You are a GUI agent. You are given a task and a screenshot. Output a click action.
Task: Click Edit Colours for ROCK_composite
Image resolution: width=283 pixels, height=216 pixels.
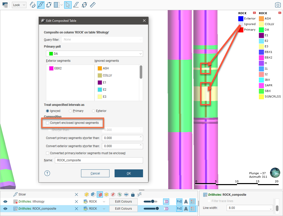tap(123, 209)
